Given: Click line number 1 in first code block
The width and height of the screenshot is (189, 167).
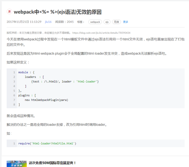Looking at the screenshot, I should click(x=14, y=72).
